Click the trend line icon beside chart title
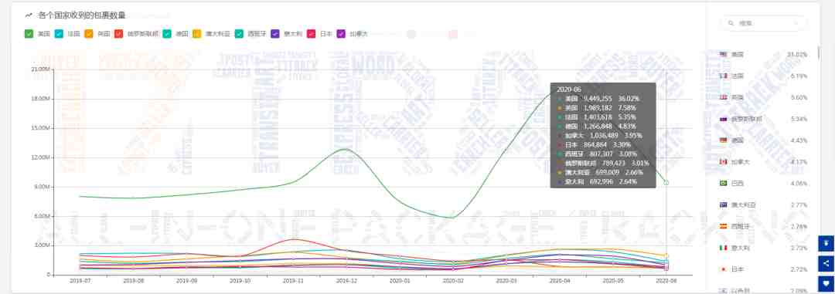This screenshot has height=294, width=835. pos(29,15)
